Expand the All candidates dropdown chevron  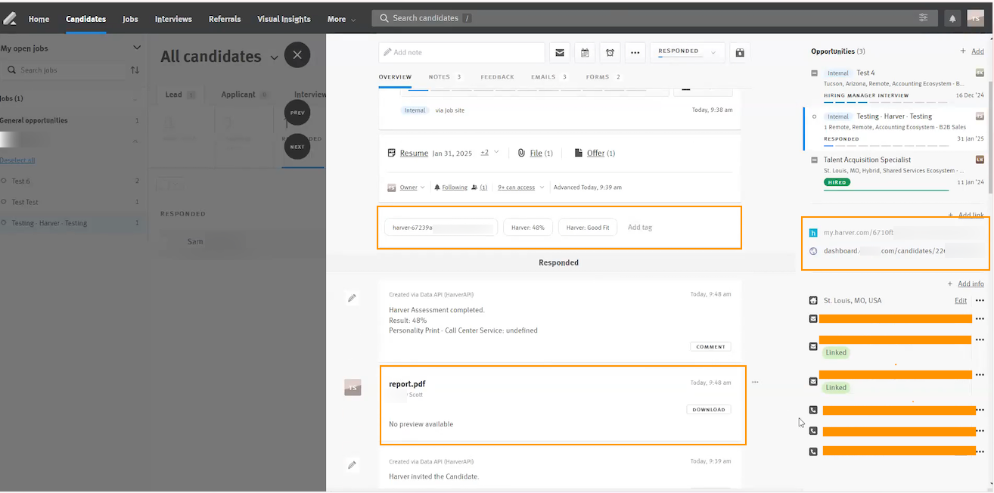275,57
